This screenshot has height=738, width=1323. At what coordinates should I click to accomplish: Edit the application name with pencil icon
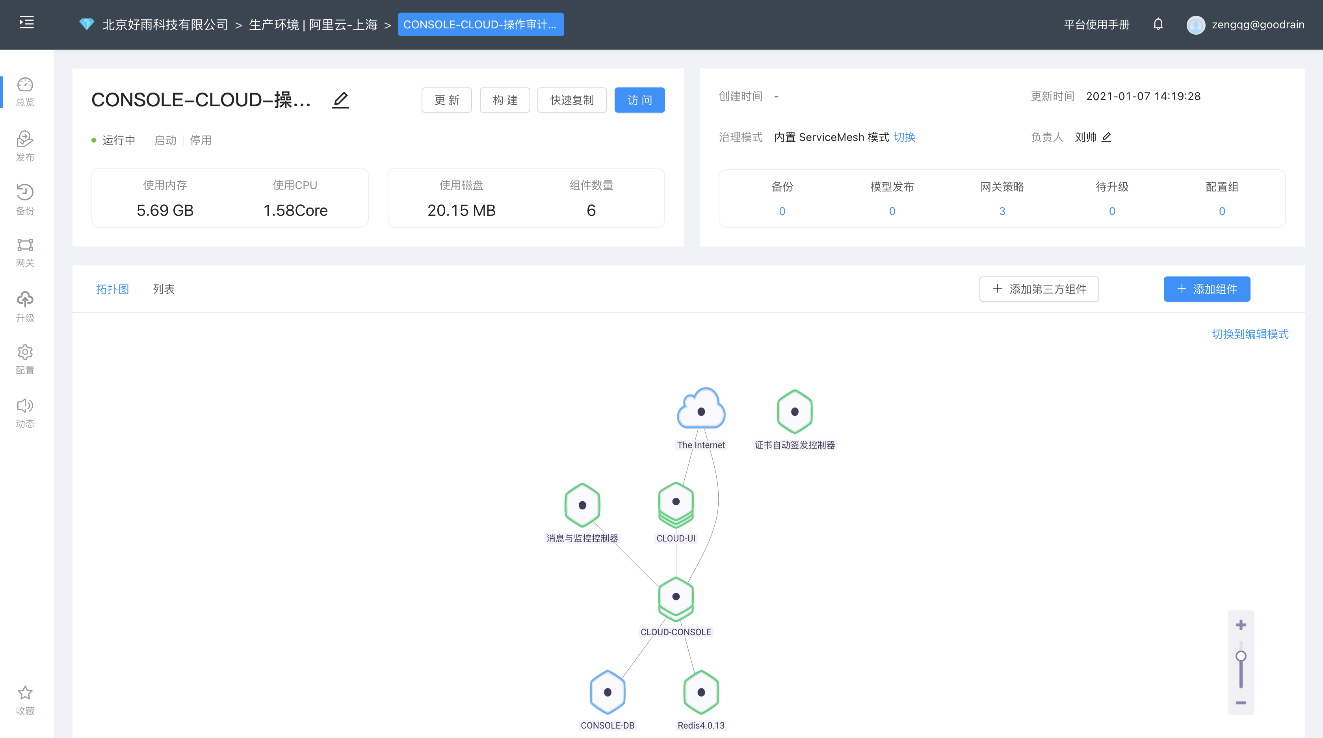pos(340,100)
